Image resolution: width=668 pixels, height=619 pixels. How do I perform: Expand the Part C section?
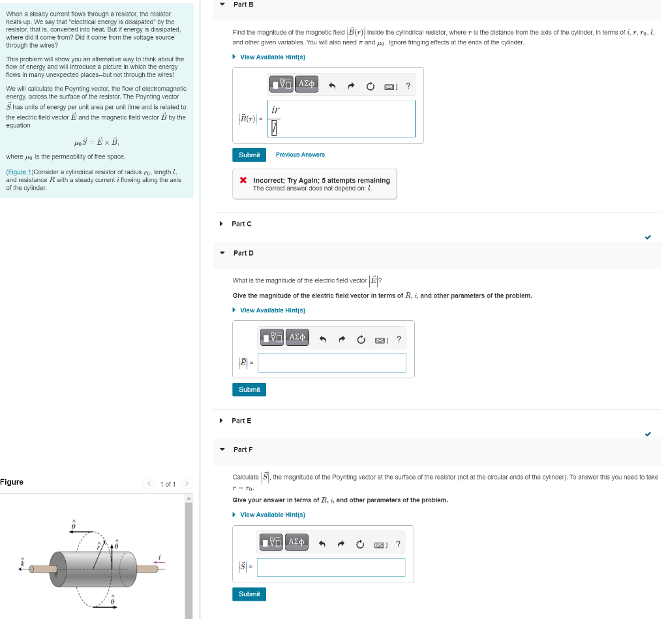[221, 224]
